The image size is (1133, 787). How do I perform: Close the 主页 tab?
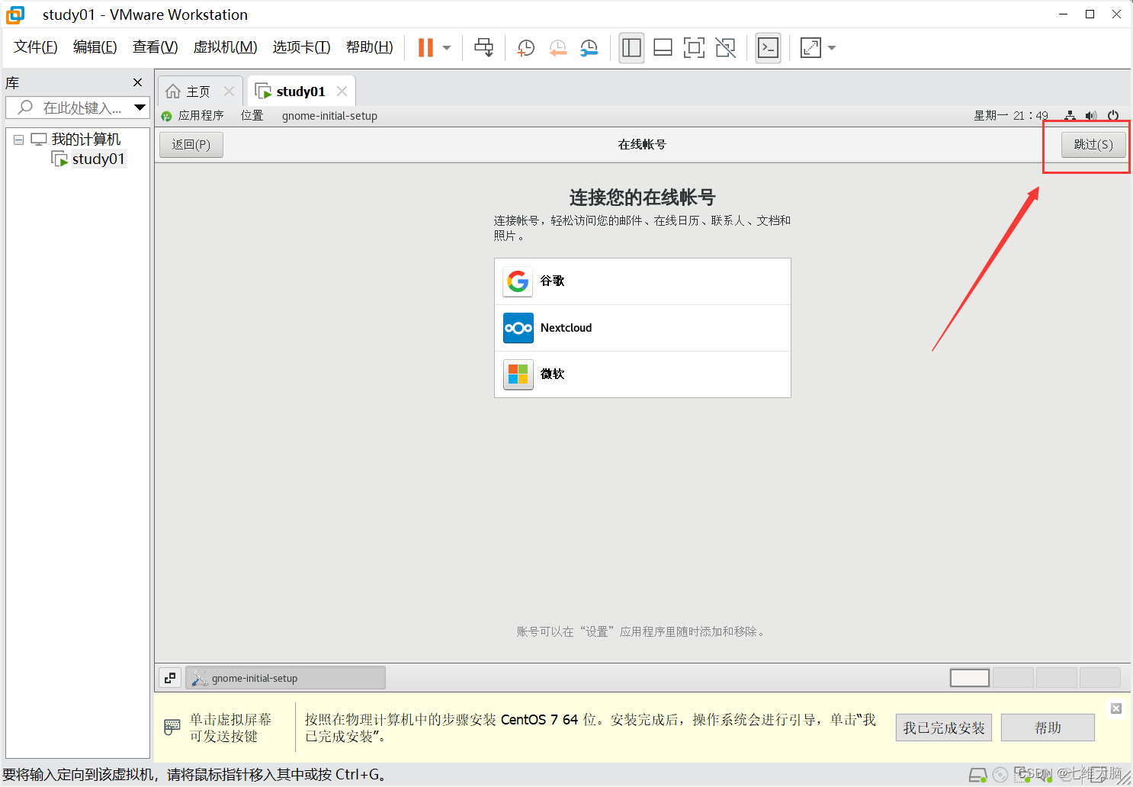[x=229, y=92]
